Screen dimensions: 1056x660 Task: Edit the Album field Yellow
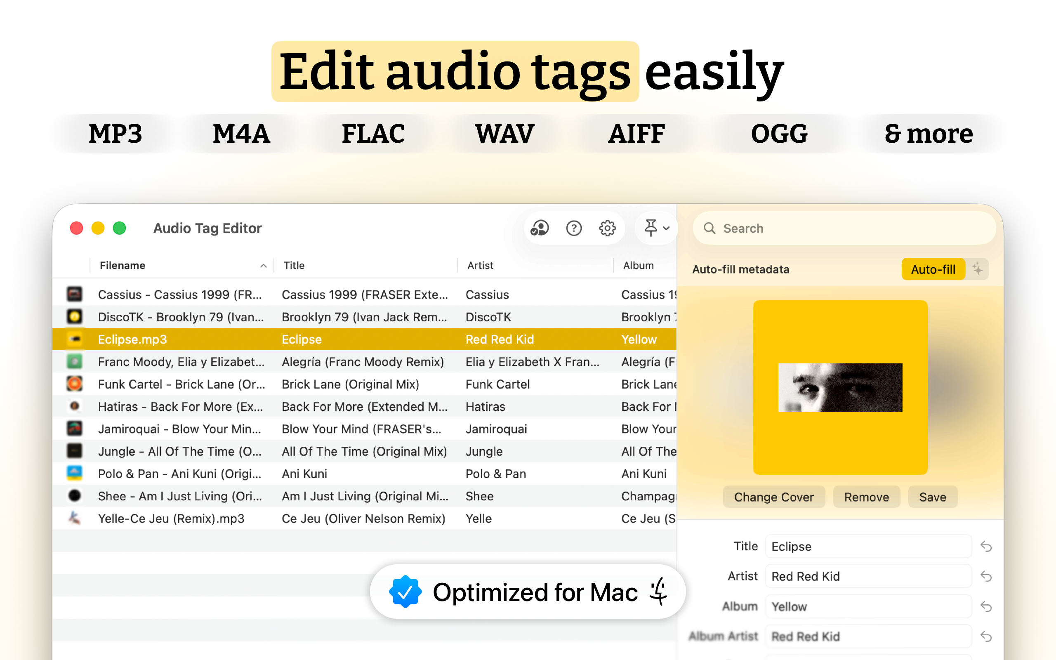tap(868, 606)
